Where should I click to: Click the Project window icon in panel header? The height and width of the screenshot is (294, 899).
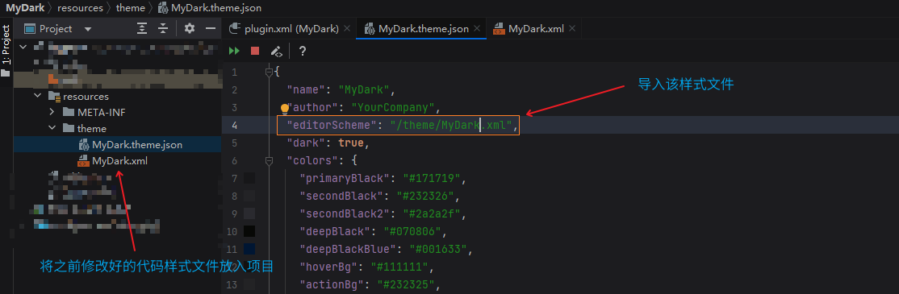click(x=30, y=29)
